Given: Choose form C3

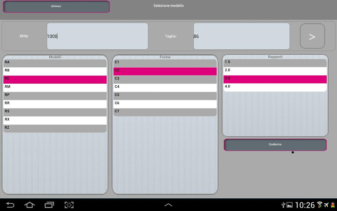Looking at the screenshot, I should coord(165,79).
